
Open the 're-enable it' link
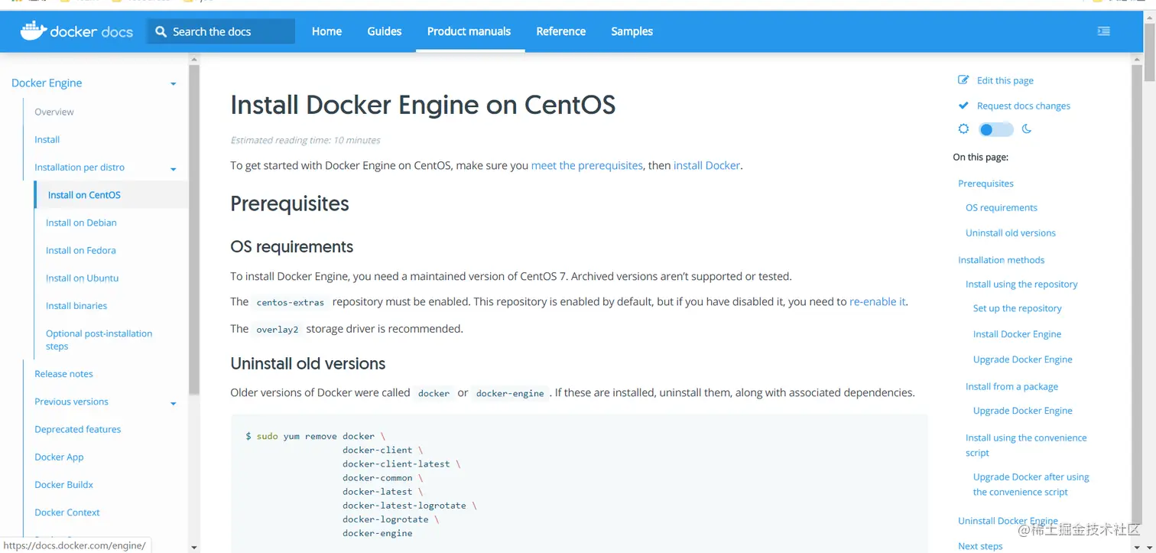pos(877,301)
